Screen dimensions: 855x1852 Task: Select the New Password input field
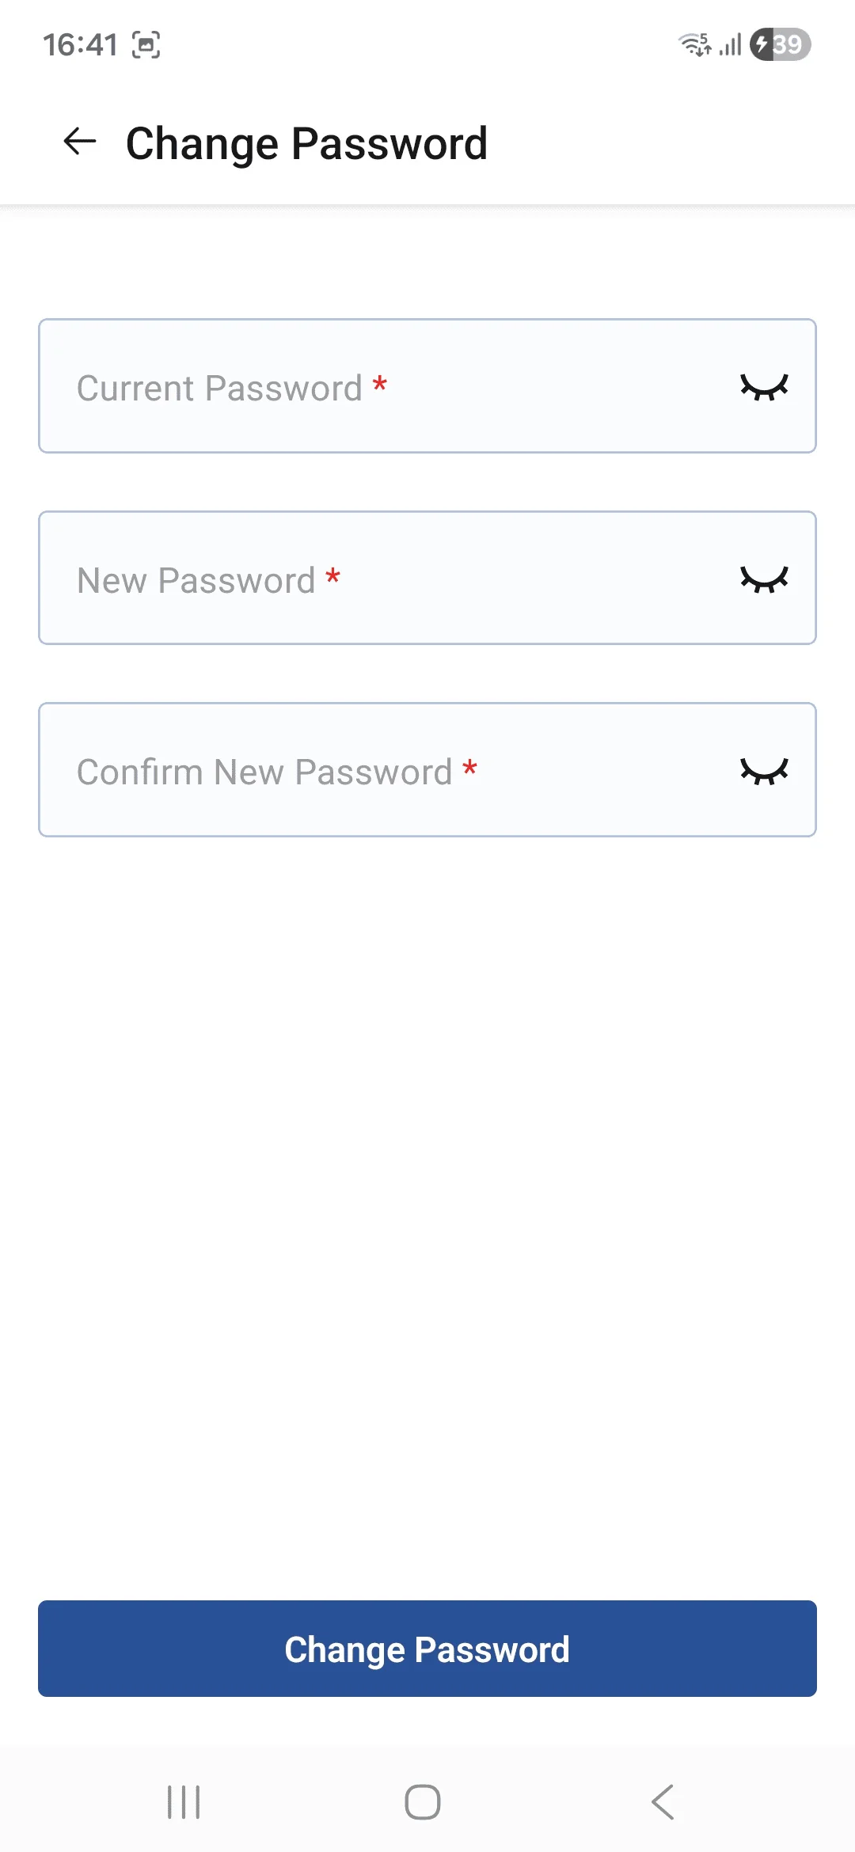coord(380,579)
